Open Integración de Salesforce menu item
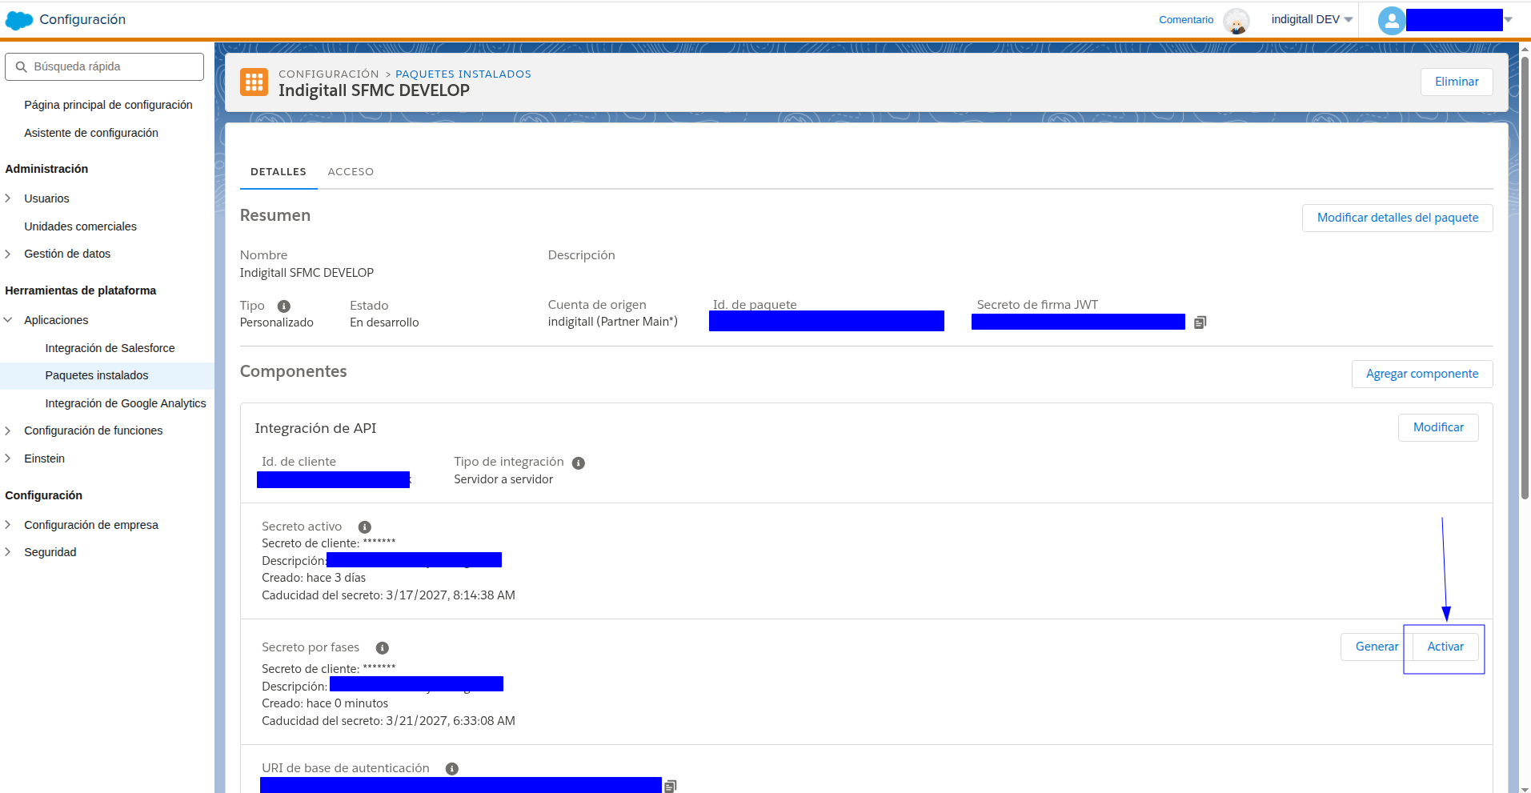 click(x=110, y=348)
